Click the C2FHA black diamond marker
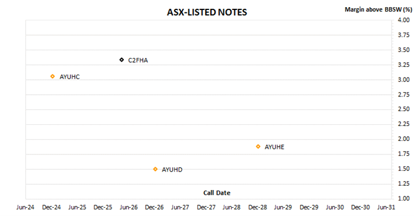 [x=121, y=60]
